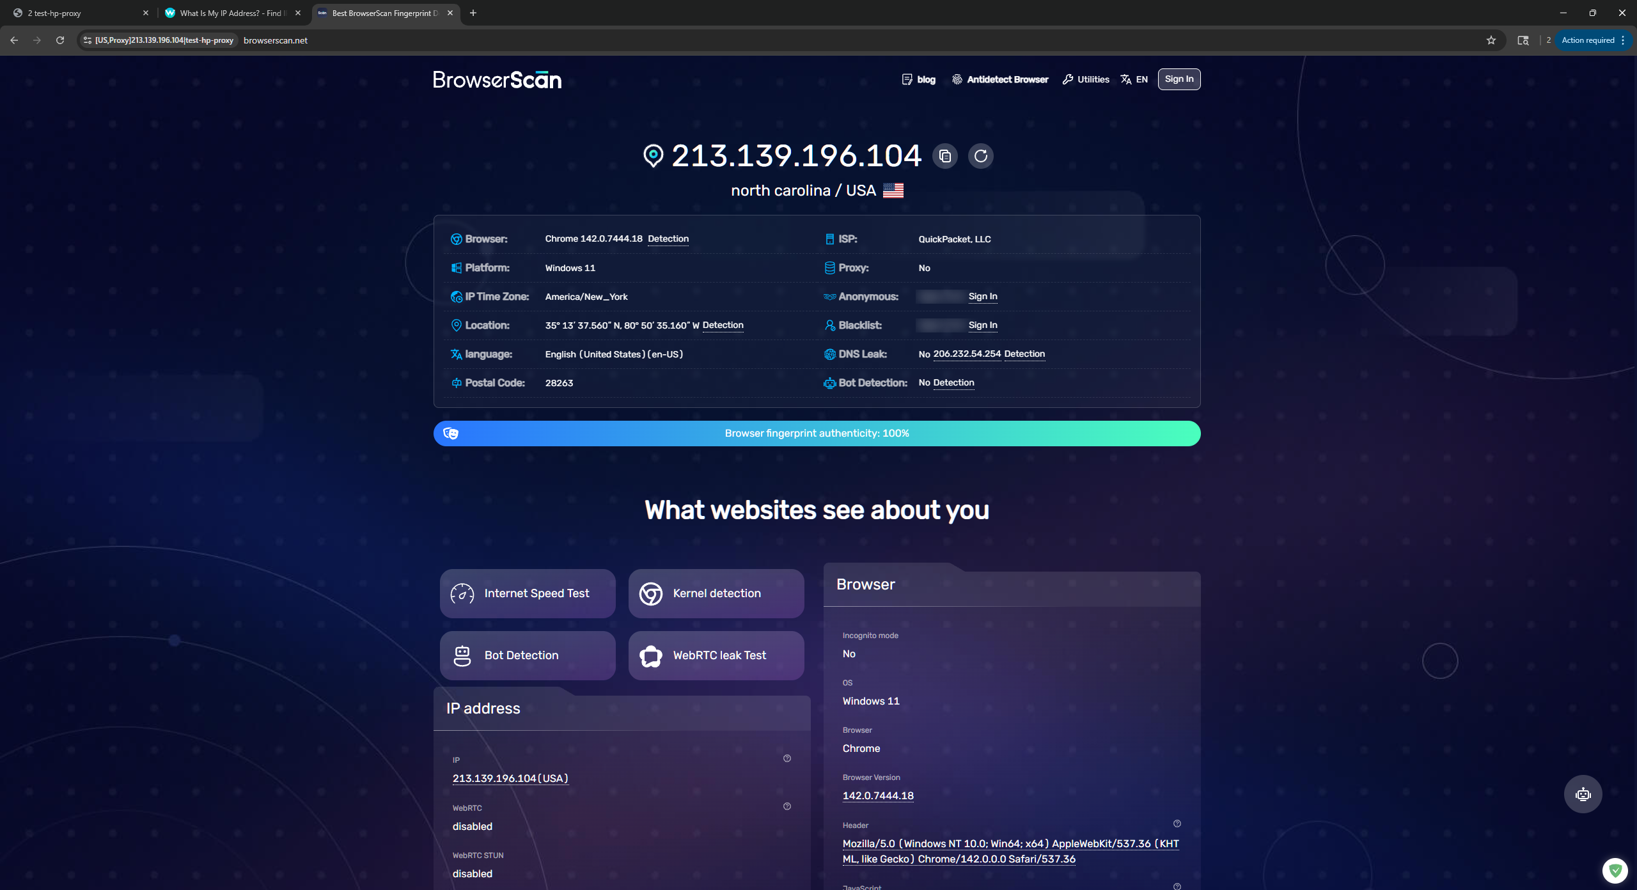Click the help icon beside Header

pos(1177,824)
